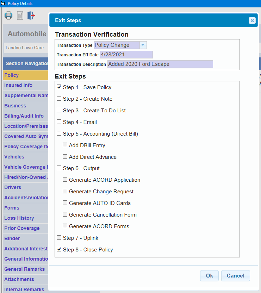Open Supplemental Names section
Viewport: 261px width, 293px height.
25,96
